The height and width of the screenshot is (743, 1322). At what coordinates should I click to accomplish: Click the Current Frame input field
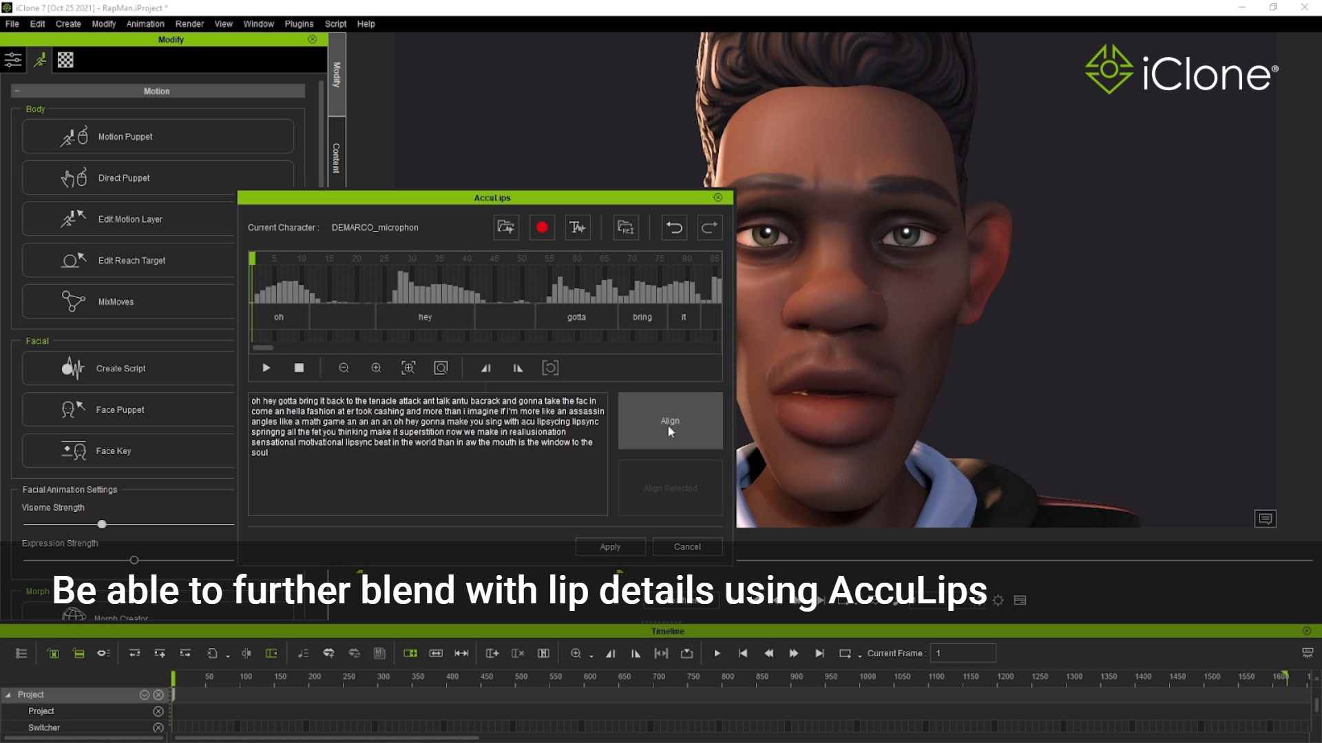(963, 653)
